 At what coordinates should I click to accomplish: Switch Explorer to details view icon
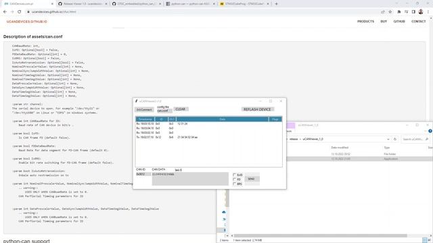point(425,240)
